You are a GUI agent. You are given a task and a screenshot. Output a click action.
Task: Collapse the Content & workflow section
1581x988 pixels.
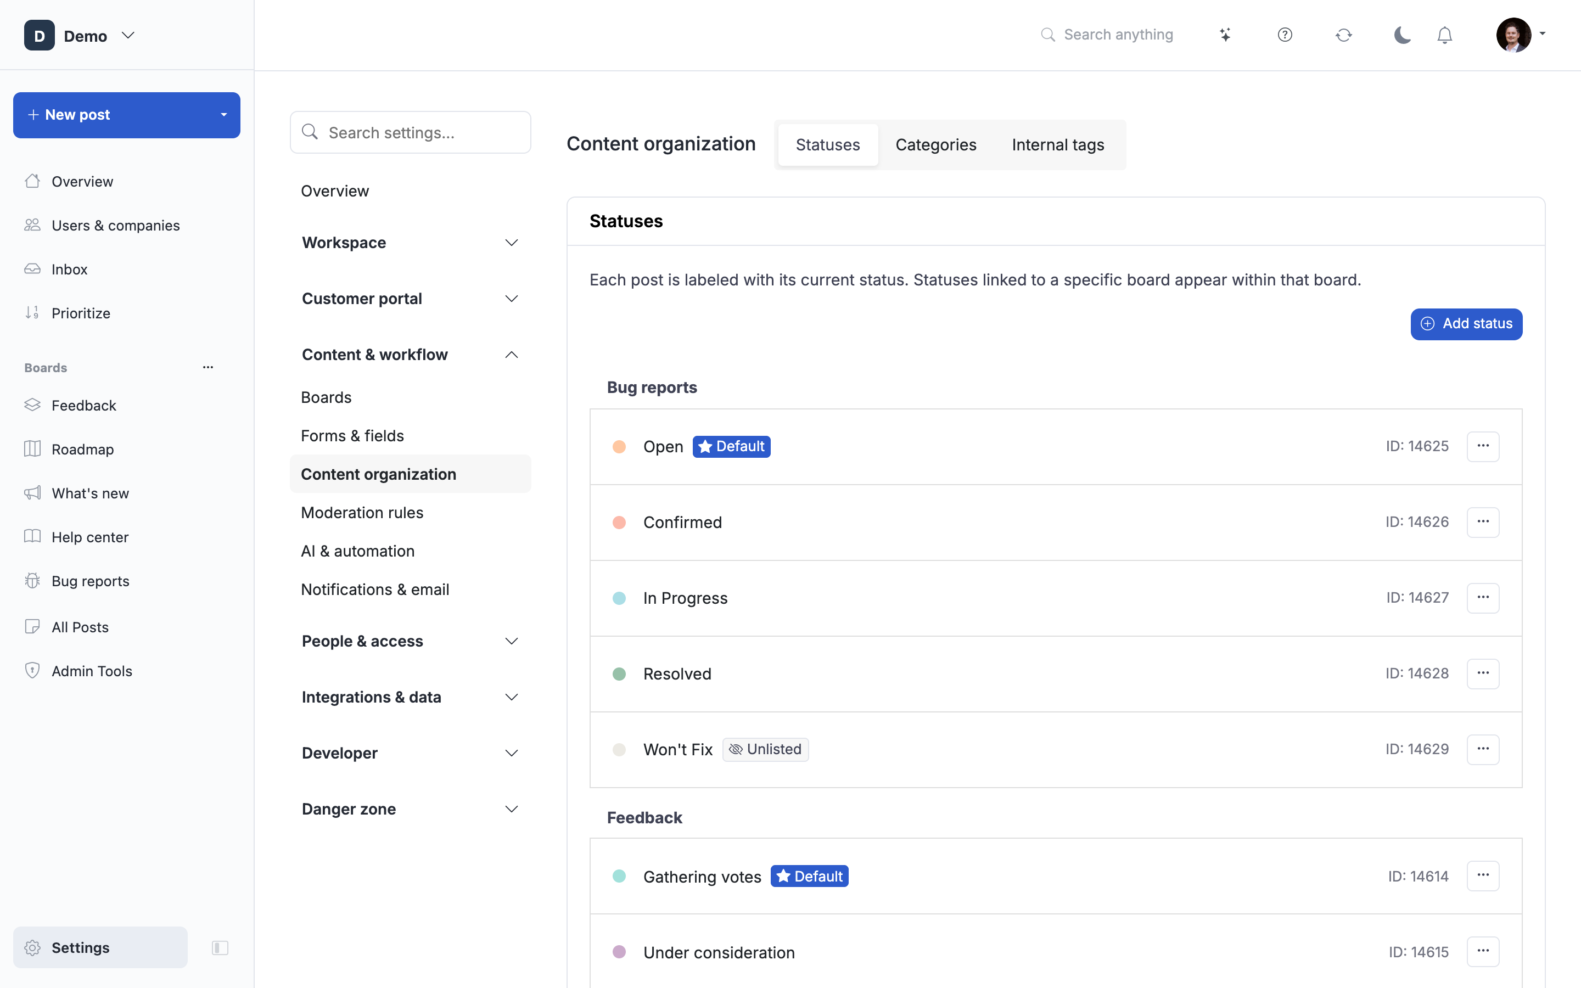coord(410,355)
